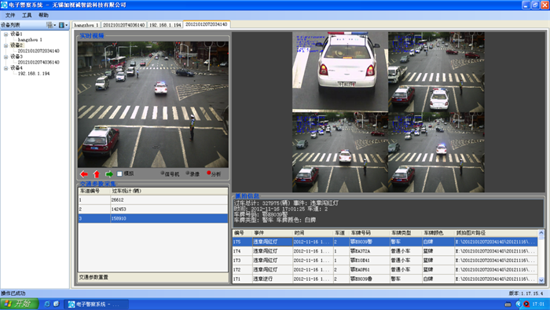Click the 蓝牌 cell in row 174
The height and width of the screenshot is (310, 550).
(x=438, y=251)
